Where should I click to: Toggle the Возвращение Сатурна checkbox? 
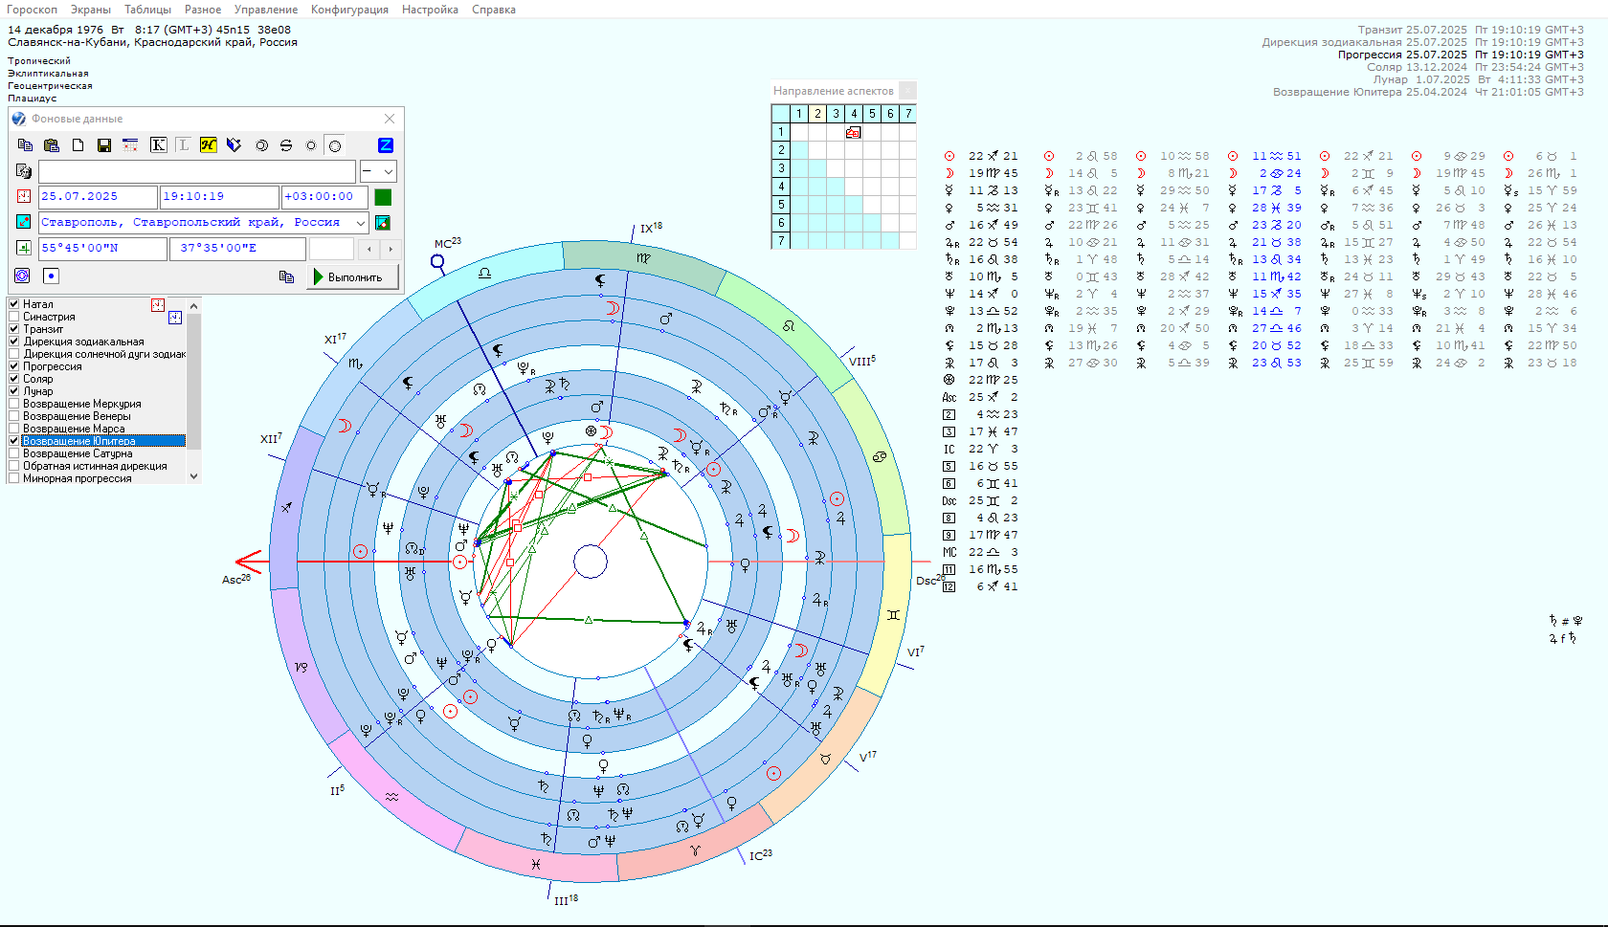point(14,453)
